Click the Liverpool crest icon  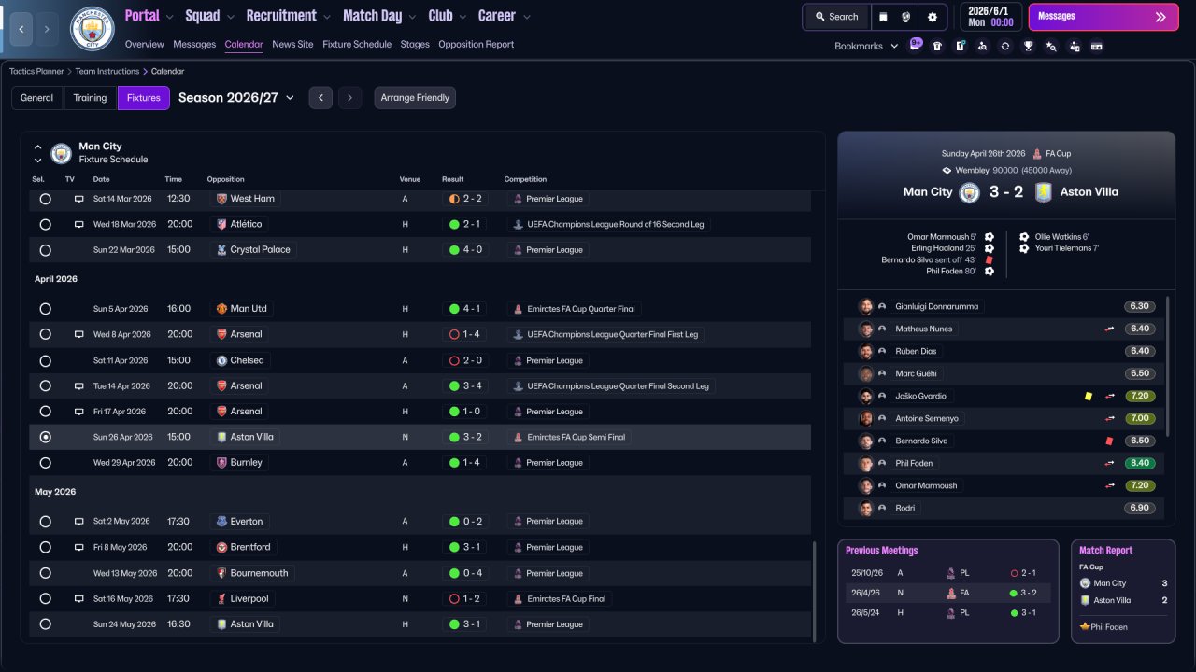(x=221, y=599)
